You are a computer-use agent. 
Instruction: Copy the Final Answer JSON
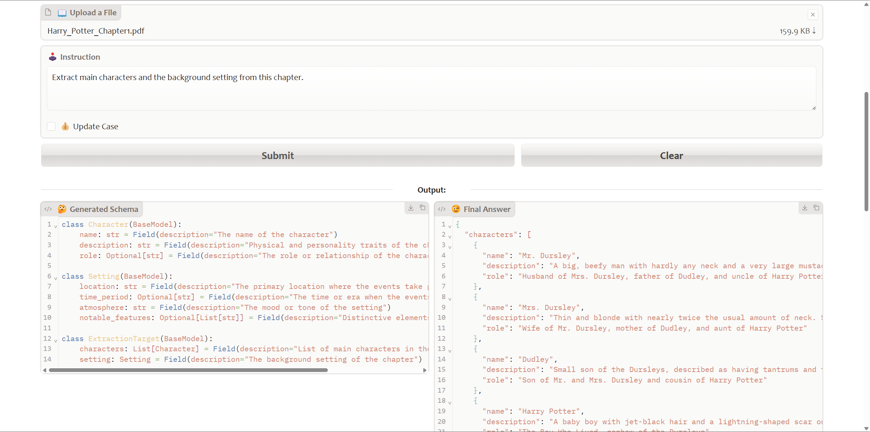(816, 208)
